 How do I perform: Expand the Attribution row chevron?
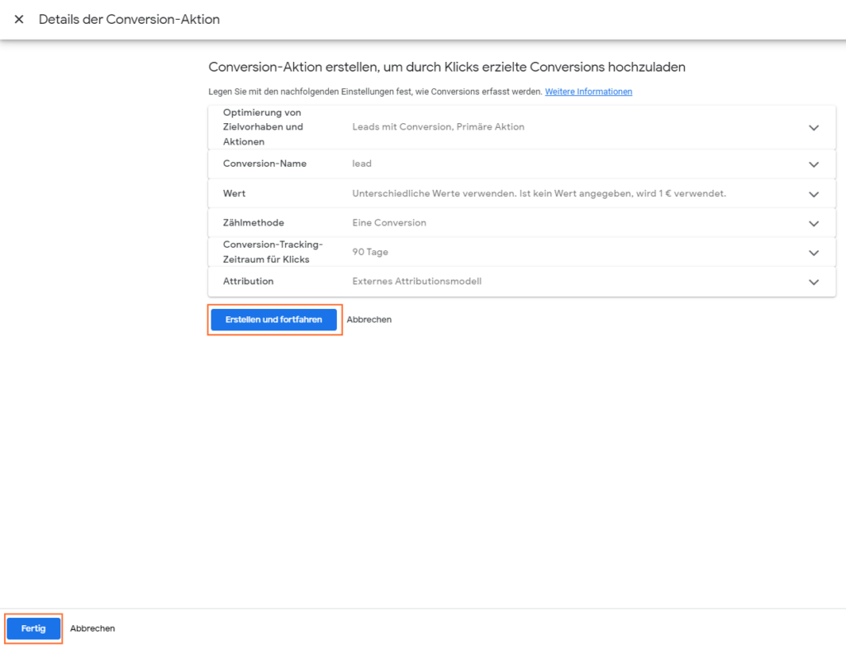[814, 282]
